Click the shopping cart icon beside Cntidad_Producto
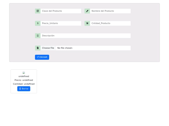Image resolution: width=169 pixels, height=126 pixels. [87, 23]
